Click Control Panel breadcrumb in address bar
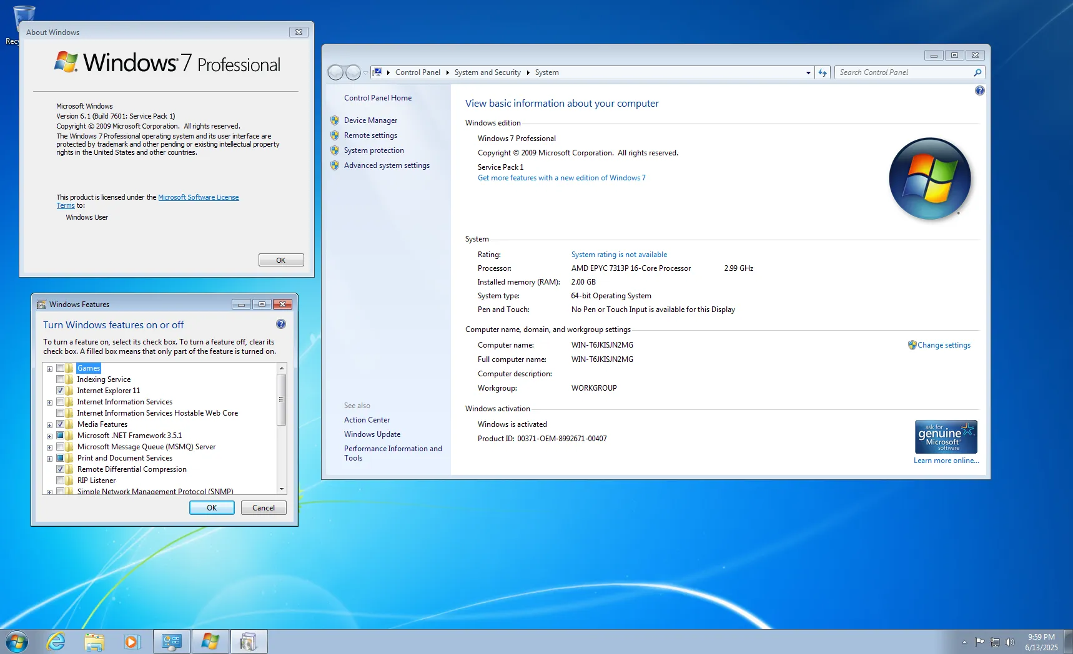Screen dimensions: 1073x654 pos(417,72)
